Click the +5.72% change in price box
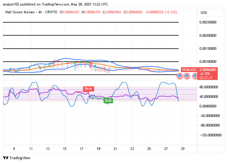The height and width of the screenshot is (163, 227). (x=204, y=74)
